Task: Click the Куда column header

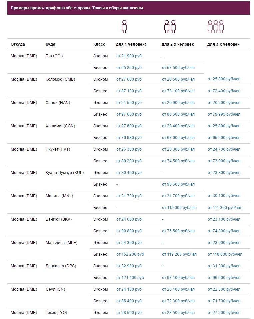Action: (x=50, y=44)
